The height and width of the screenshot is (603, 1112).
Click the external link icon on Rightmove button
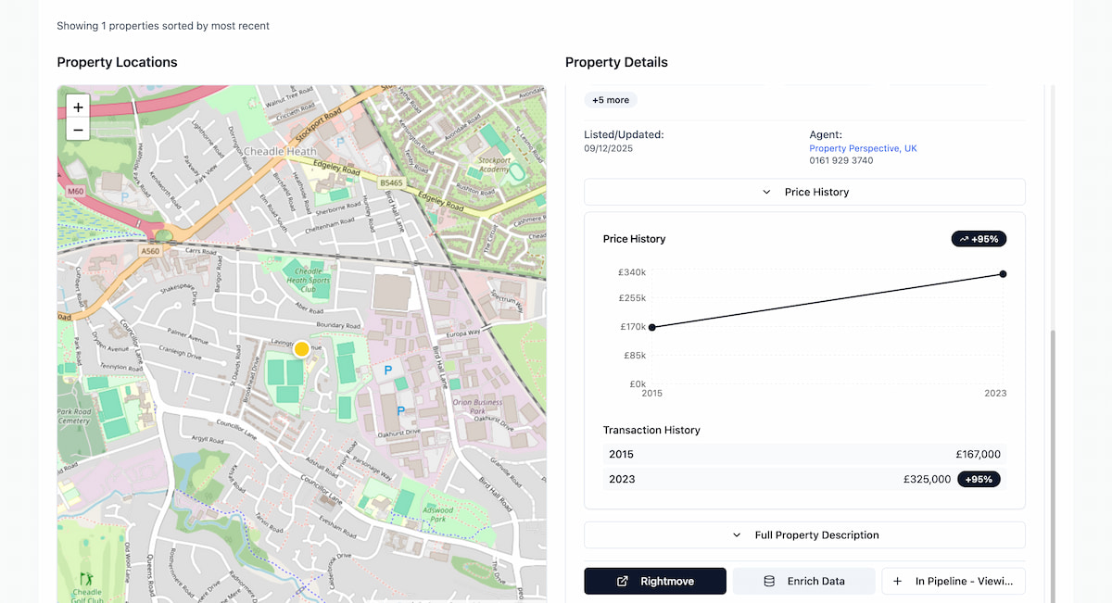[x=623, y=582]
